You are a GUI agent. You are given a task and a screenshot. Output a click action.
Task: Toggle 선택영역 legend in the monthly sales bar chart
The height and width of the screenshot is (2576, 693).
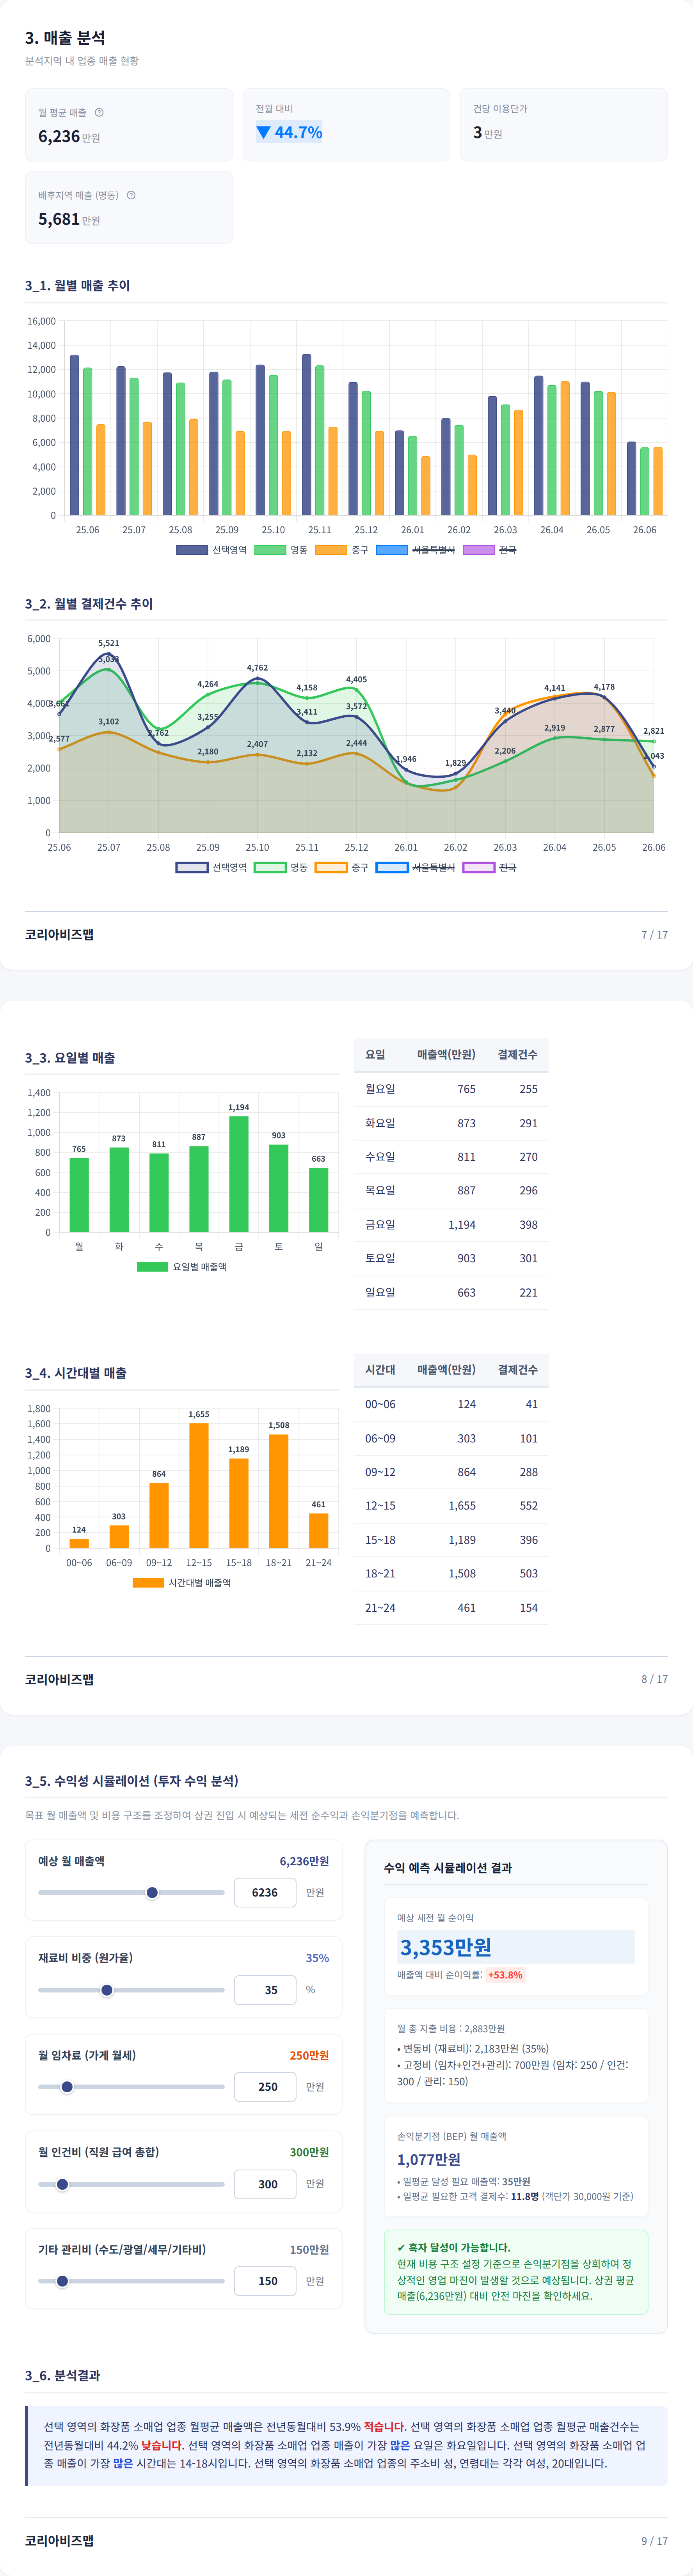click(211, 550)
